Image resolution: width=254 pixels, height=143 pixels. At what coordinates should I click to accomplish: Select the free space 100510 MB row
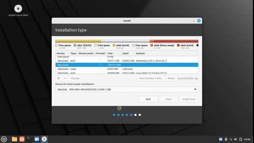click(x=127, y=65)
